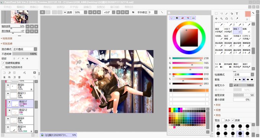
Task: Select brush size preset 25
Action: (x=218, y=127)
